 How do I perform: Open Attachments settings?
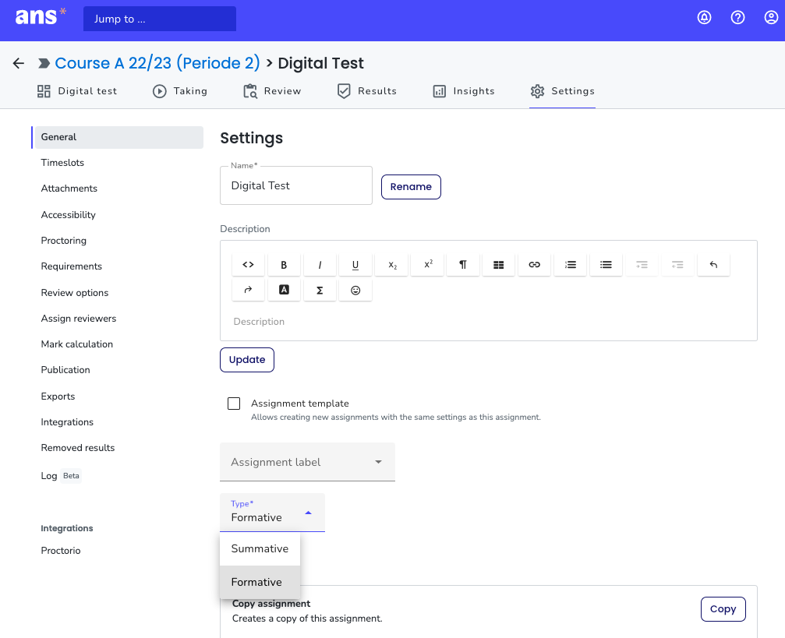click(69, 189)
